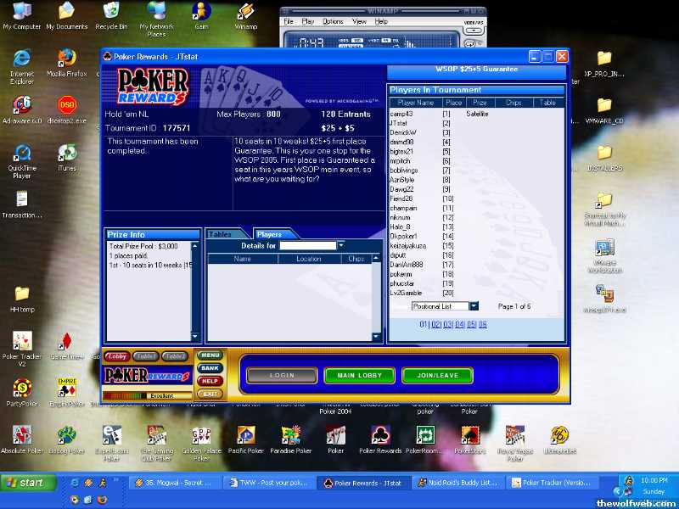Open the Details for dropdown

point(341,245)
